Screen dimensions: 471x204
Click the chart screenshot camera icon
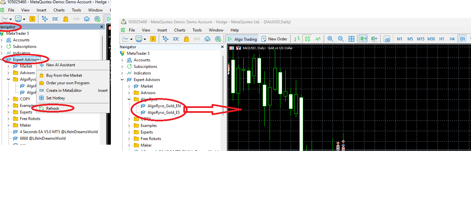387,39
